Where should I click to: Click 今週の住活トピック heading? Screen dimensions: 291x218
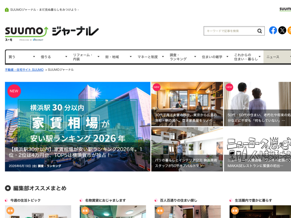pos(25,201)
